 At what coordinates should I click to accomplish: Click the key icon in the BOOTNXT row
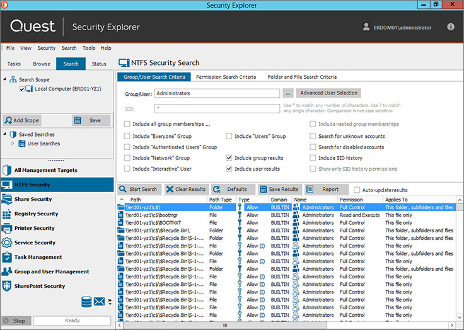click(240, 223)
